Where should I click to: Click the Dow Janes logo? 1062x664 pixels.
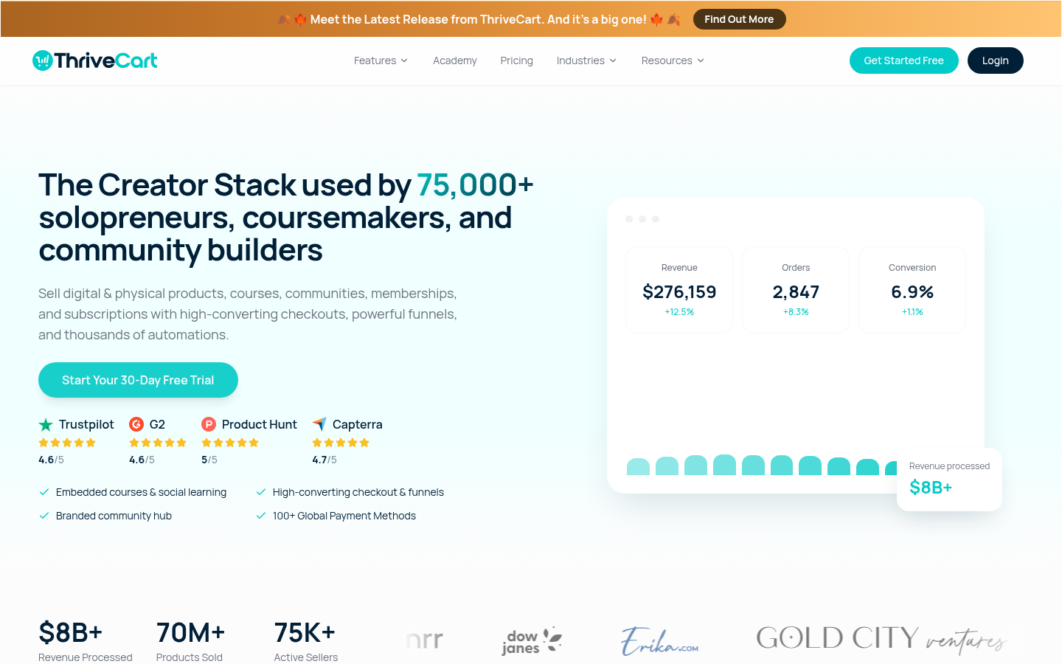(x=532, y=641)
